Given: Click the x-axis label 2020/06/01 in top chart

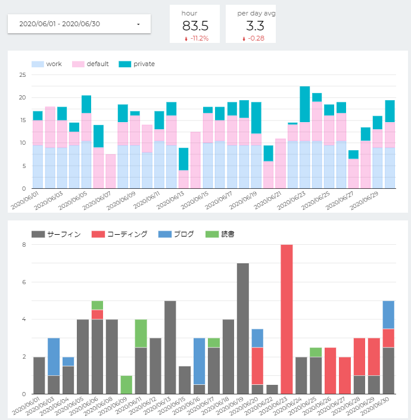Looking at the screenshot, I should click(24, 201).
